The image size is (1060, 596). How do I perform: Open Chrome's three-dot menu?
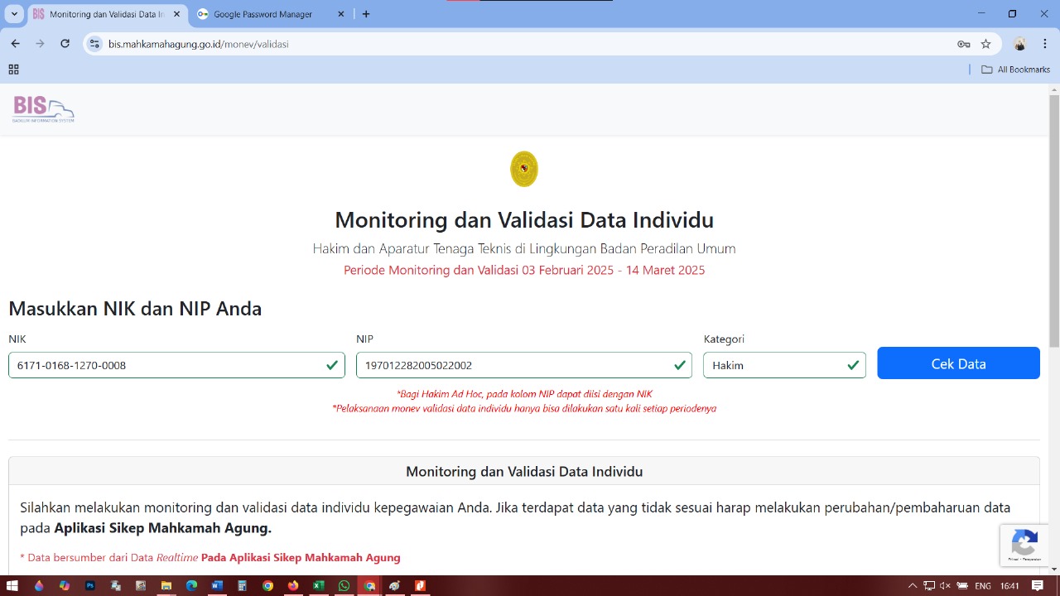(x=1044, y=44)
